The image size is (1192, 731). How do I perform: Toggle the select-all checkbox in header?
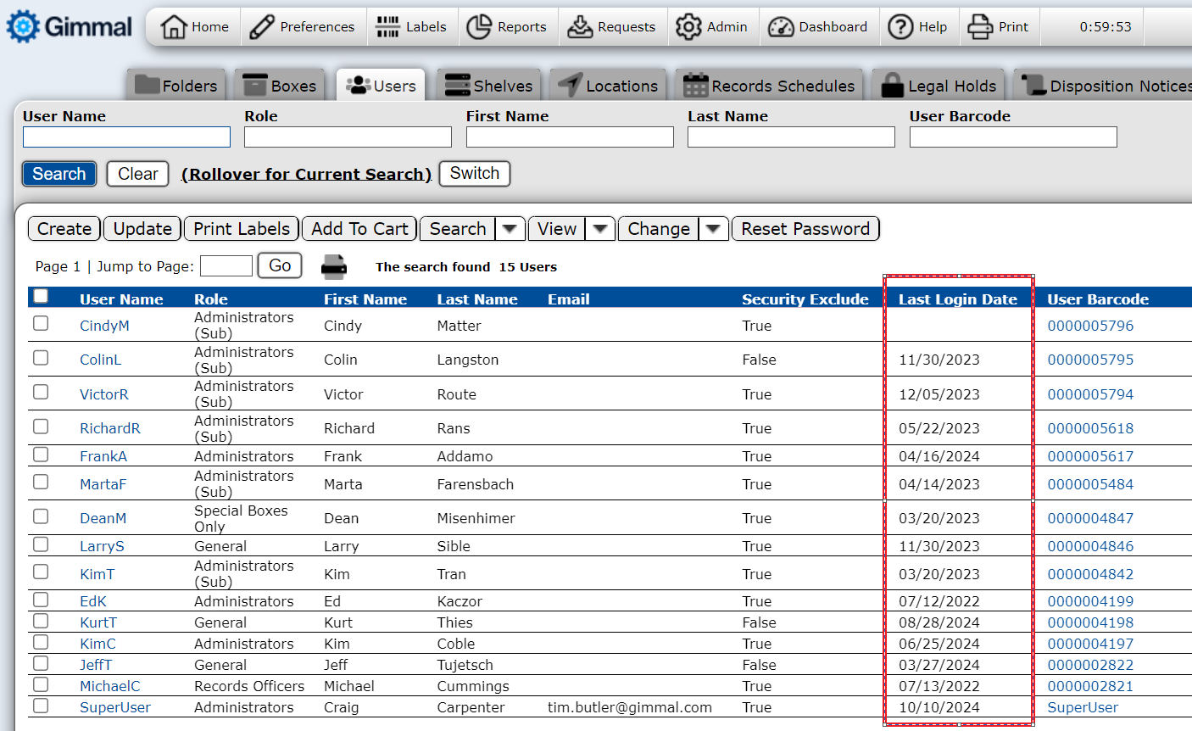pos(41,297)
